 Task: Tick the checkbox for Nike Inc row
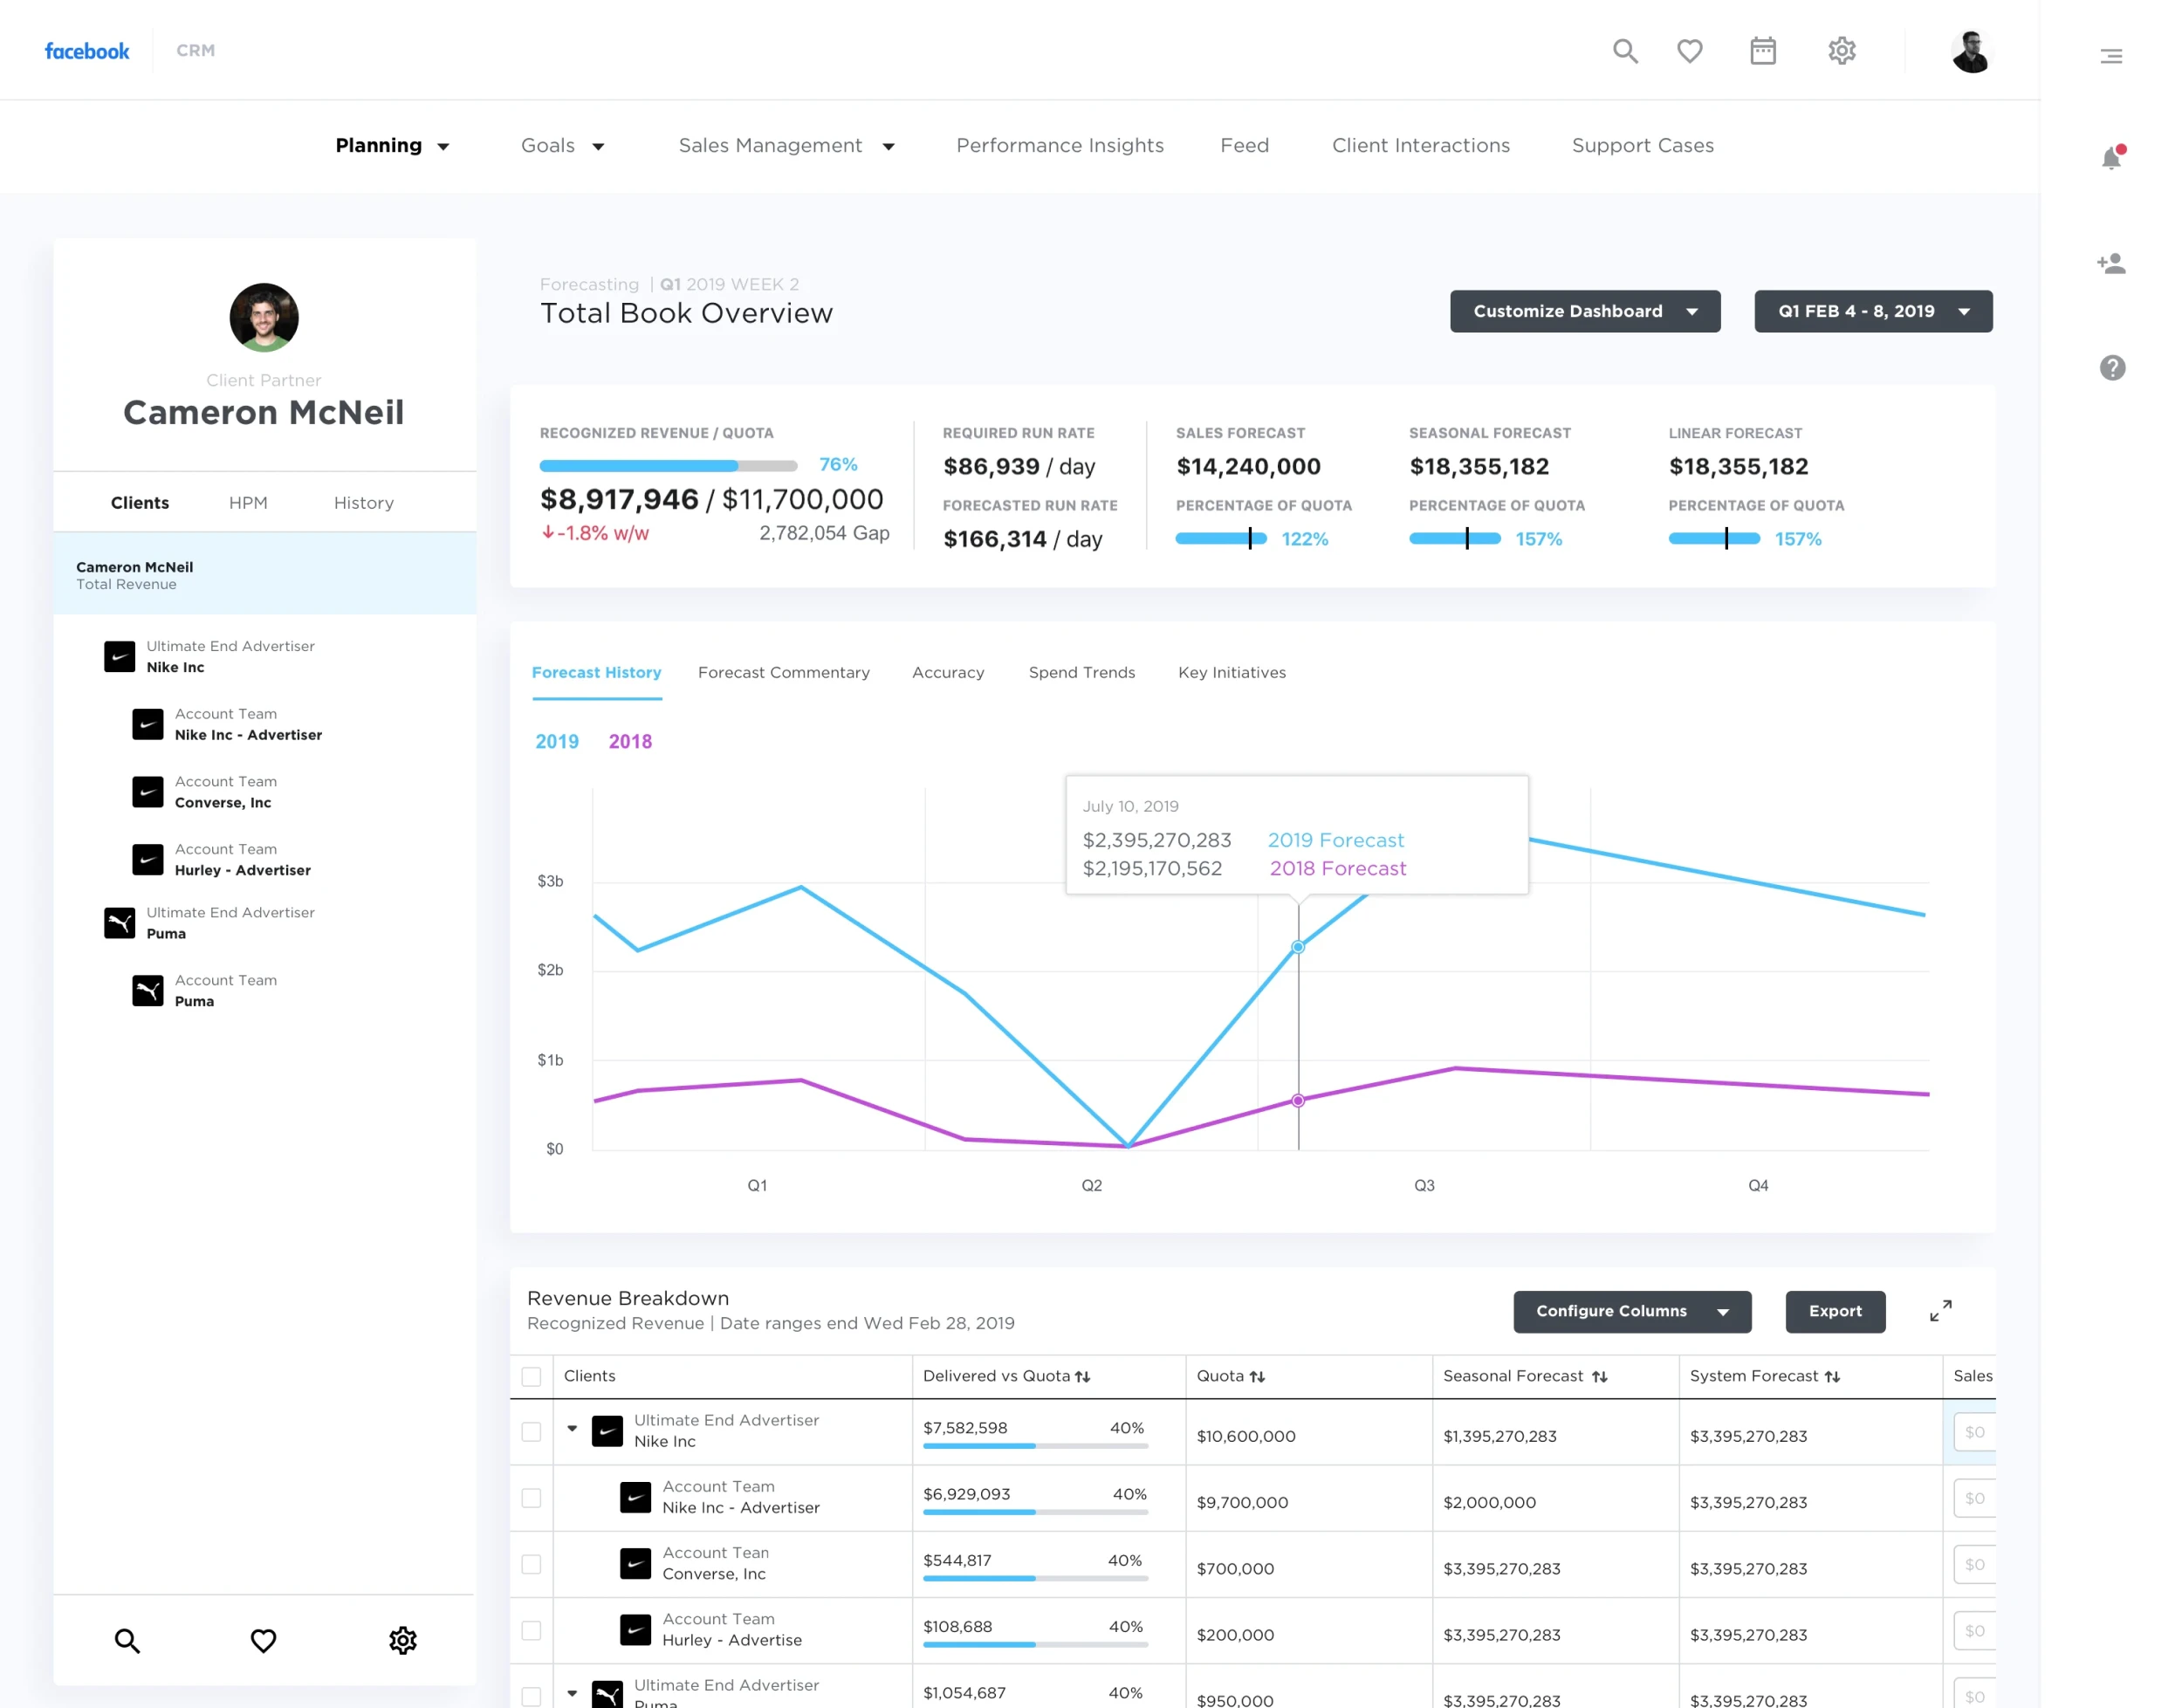coord(531,1432)
